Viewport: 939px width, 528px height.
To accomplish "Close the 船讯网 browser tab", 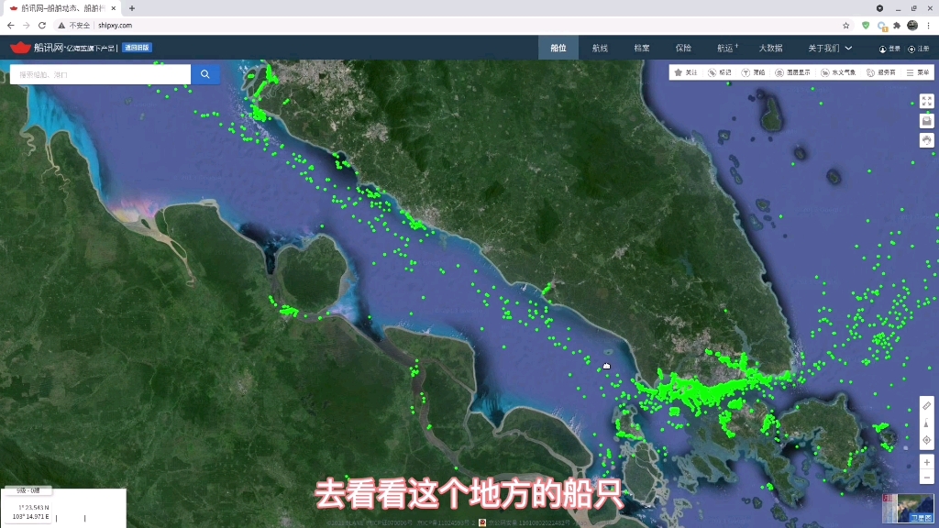I will point(113,8).
